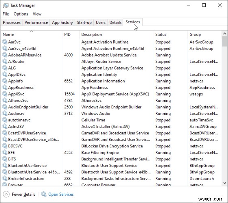Click the gear icon next to AarSvc
The width and height of the screenshot is (228, 203).
pos(5,42)
